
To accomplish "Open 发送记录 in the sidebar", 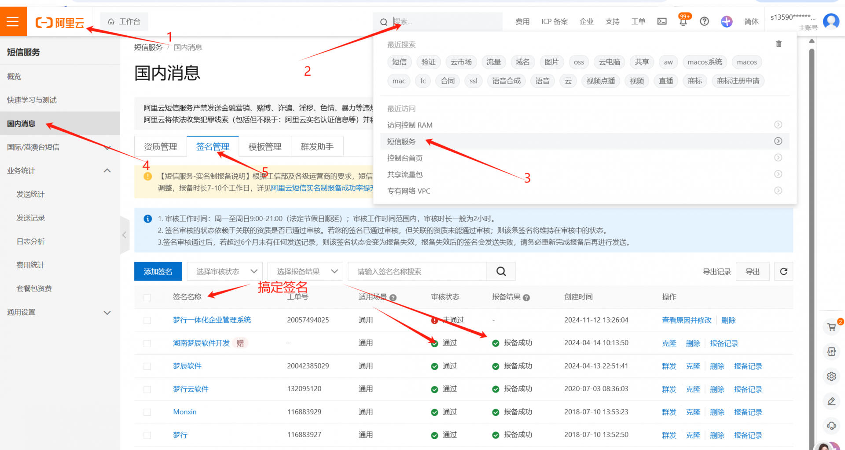I will point(30,218).
